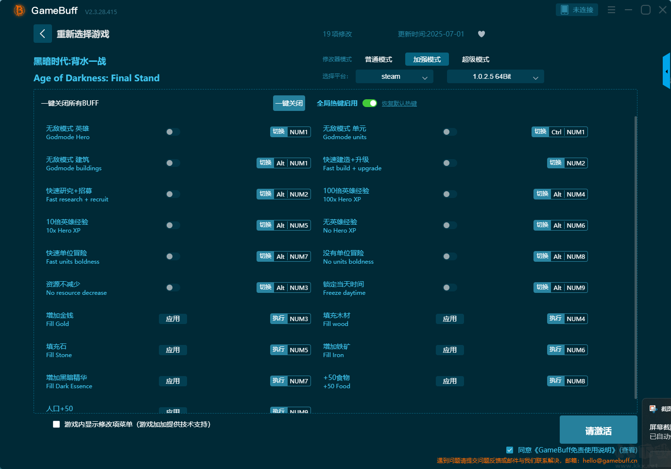Image resolution: width=671 pixels, height=469 pixels.
Task: Click Freeze daytime Alt NUM9 hotkey
Action: 561,288
